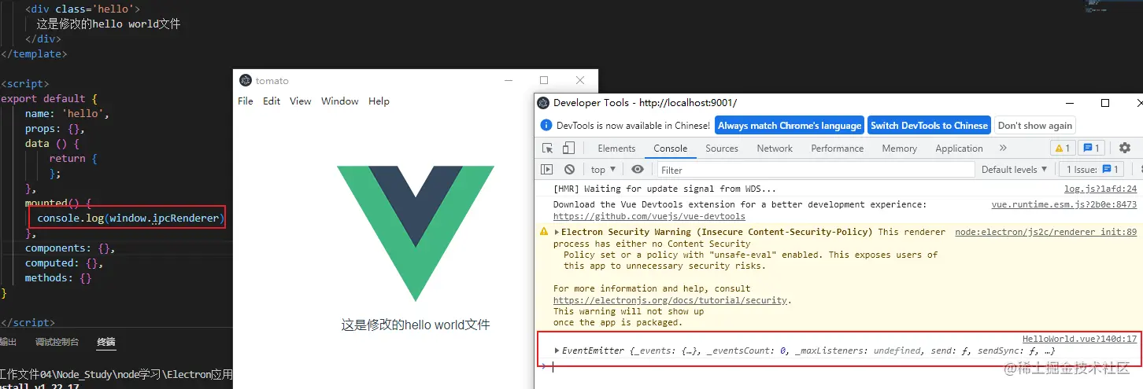The image size is (1143, 389).
Task: Collapse the Electron Security Warning message
Action: click(557, 232)
